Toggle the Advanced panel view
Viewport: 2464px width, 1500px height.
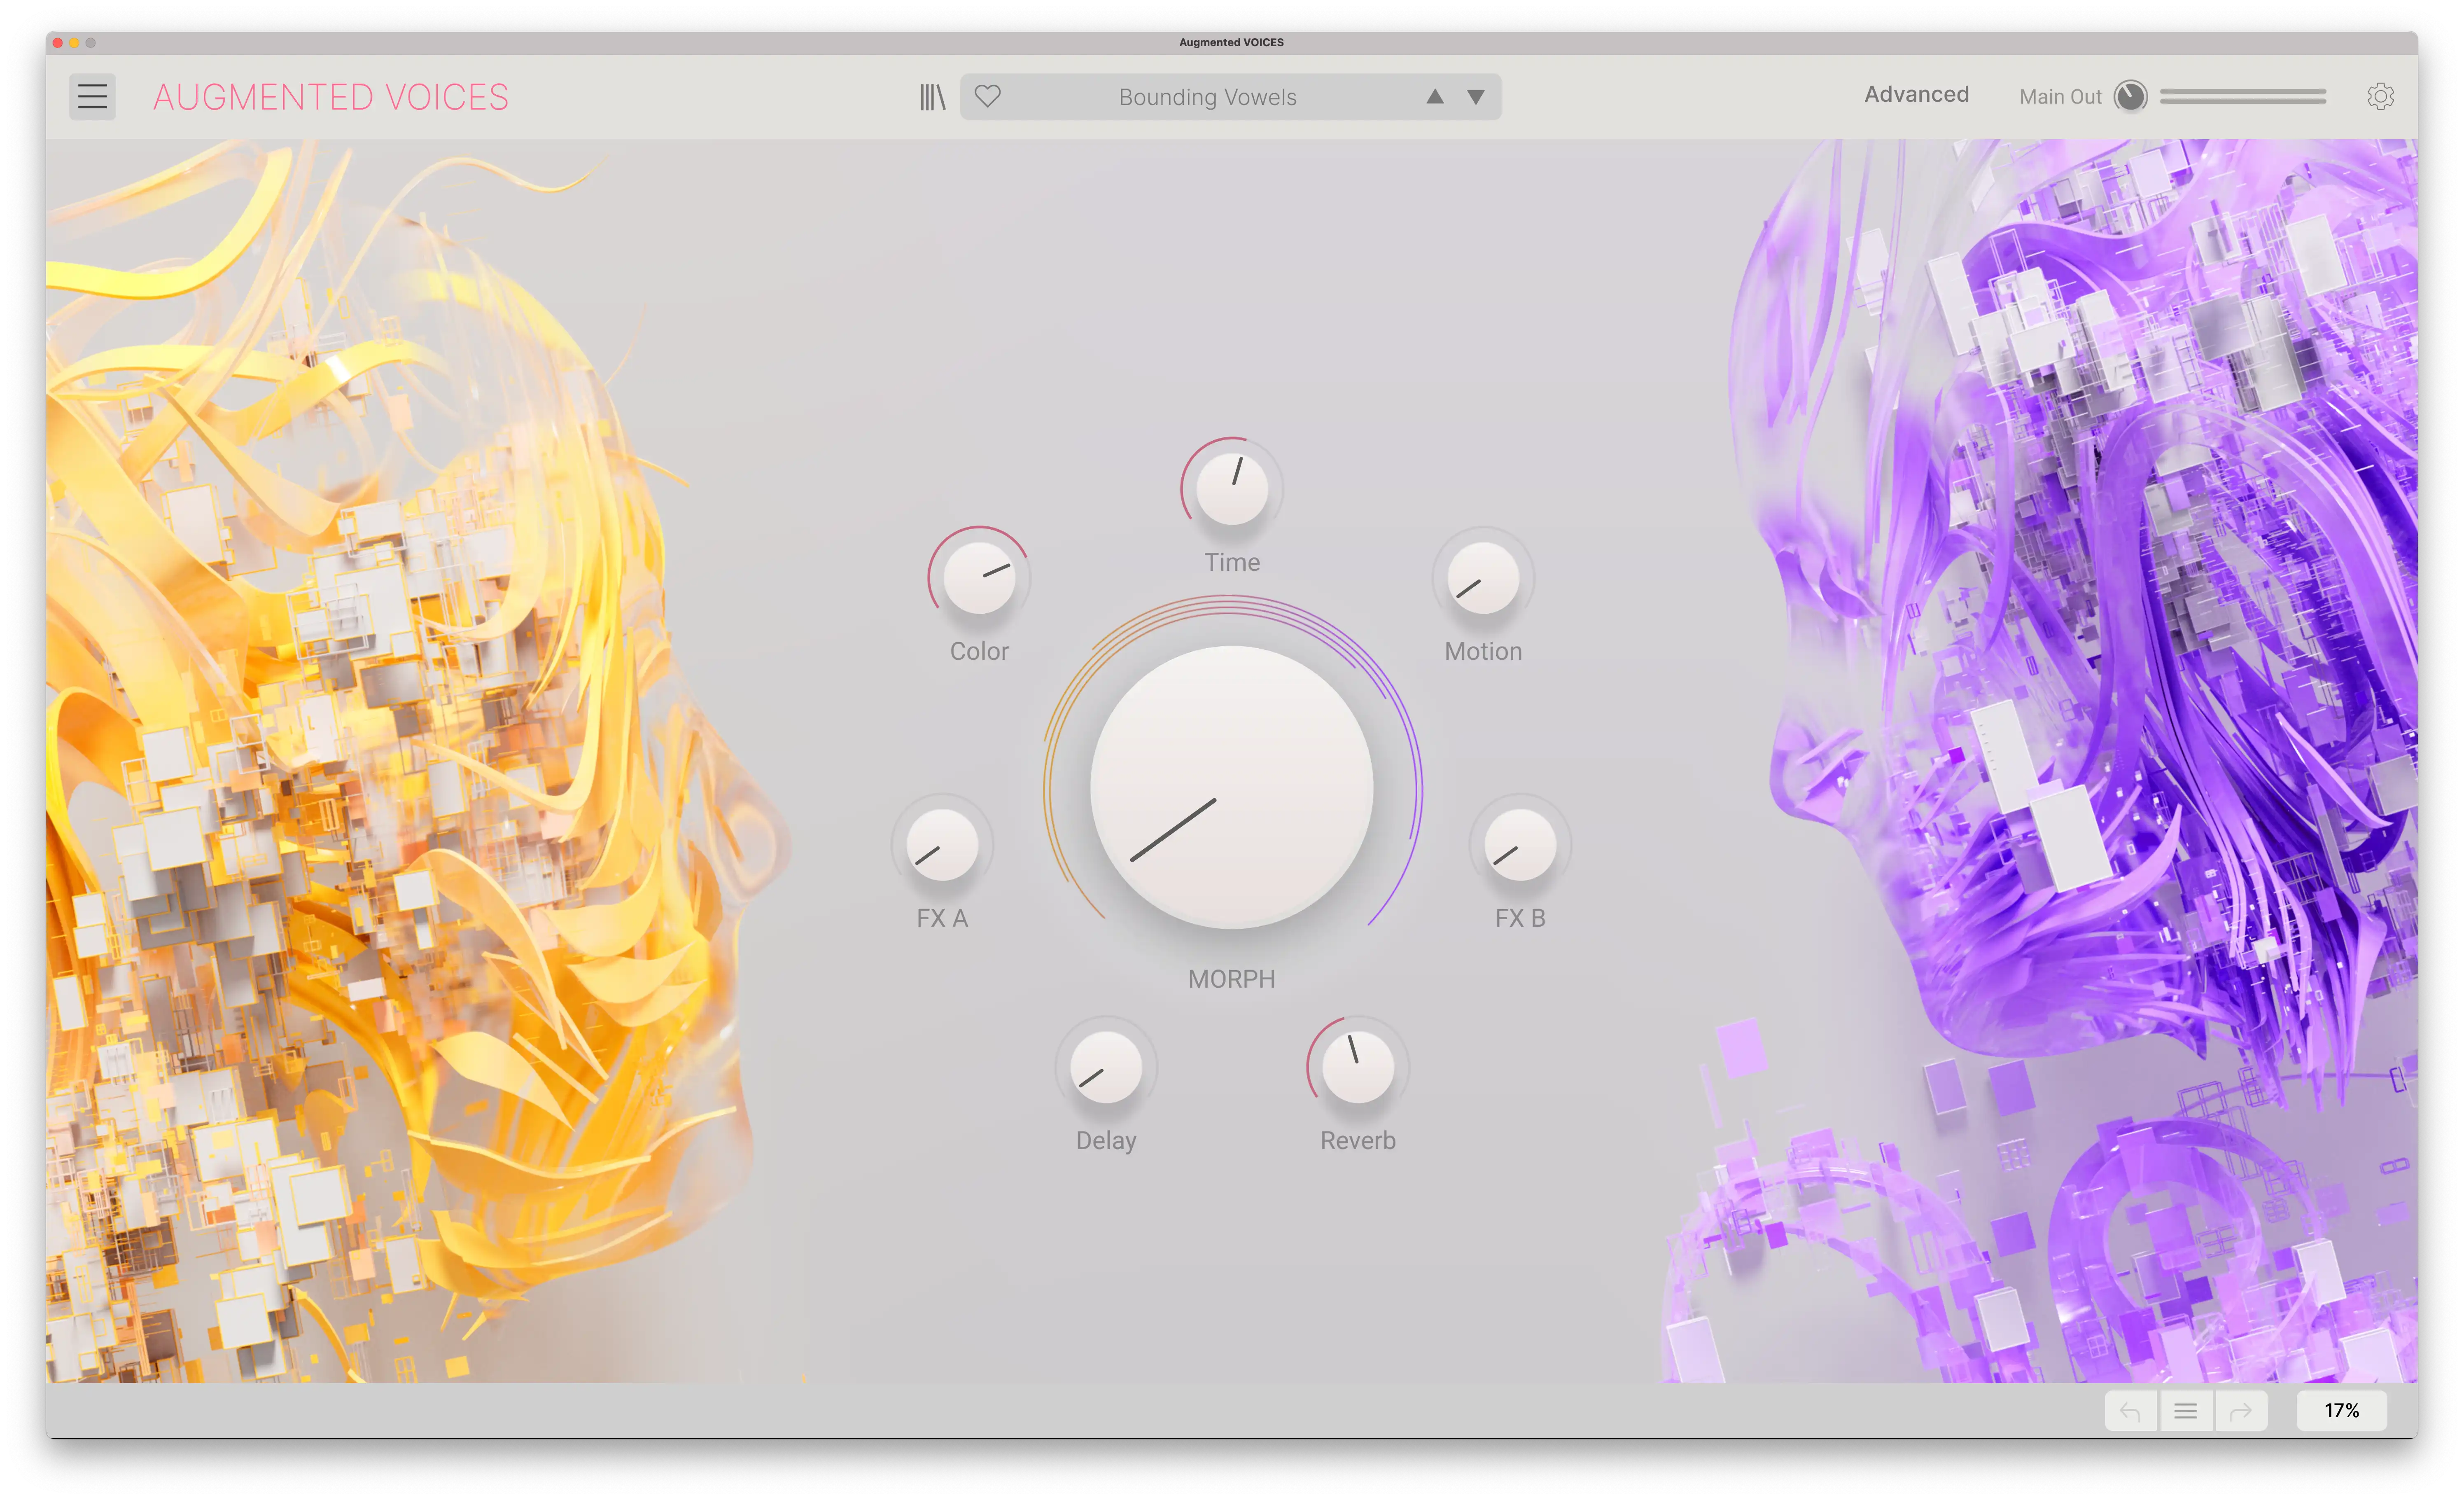tap(1916, 94)
